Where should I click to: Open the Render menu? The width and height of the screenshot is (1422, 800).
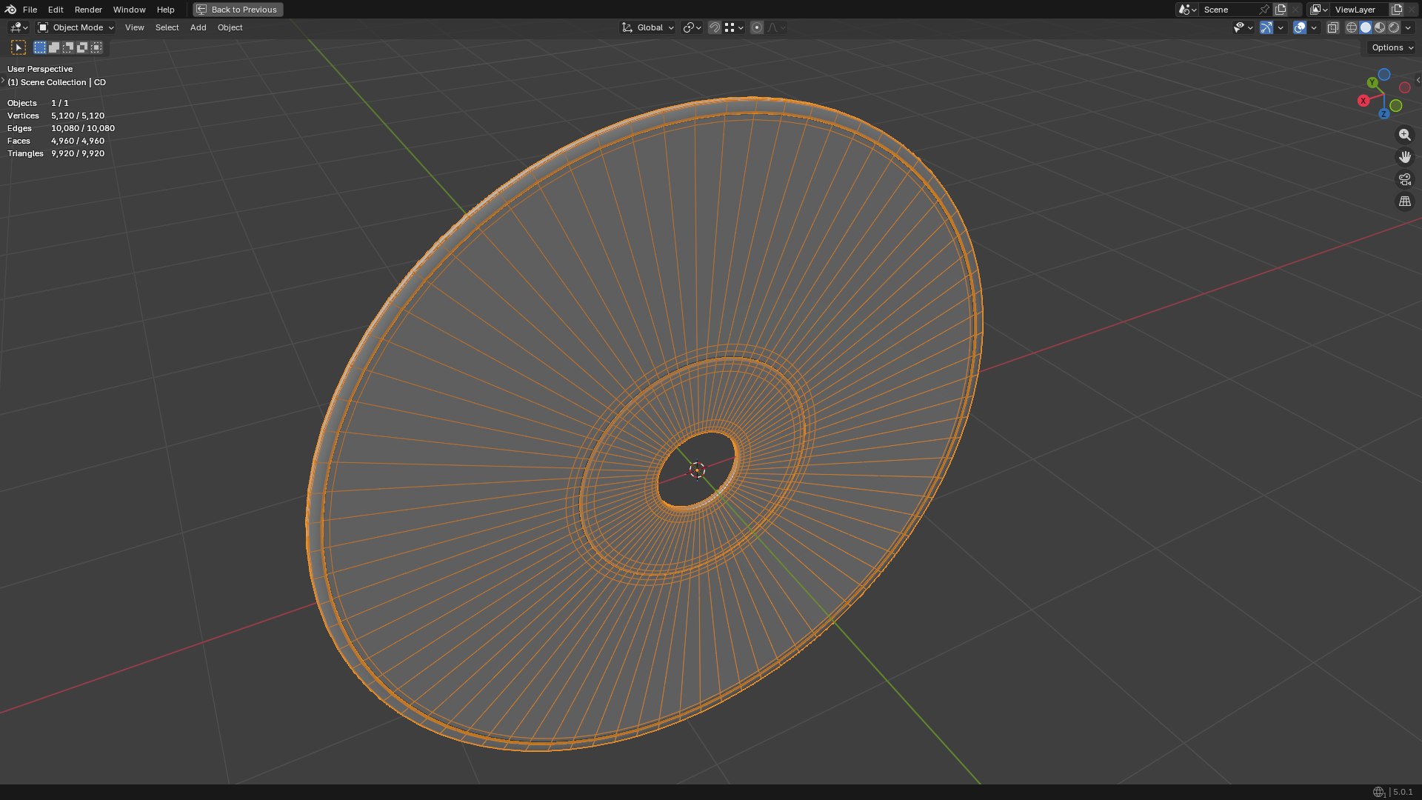[88, 10]
